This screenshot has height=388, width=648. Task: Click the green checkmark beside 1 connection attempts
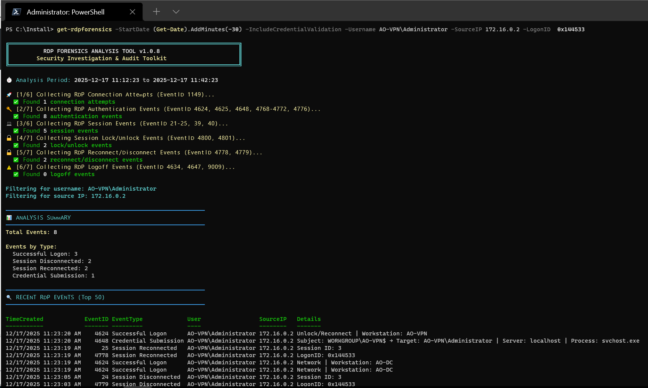tap(16, 102)
